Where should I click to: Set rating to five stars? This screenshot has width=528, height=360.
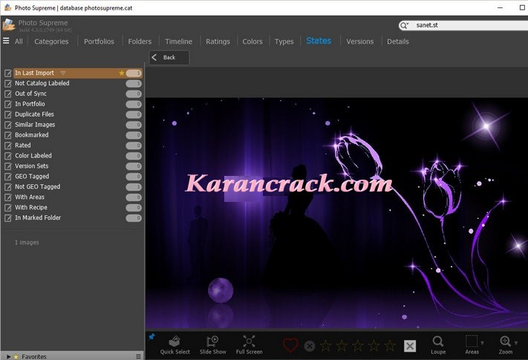click(390, 346)
